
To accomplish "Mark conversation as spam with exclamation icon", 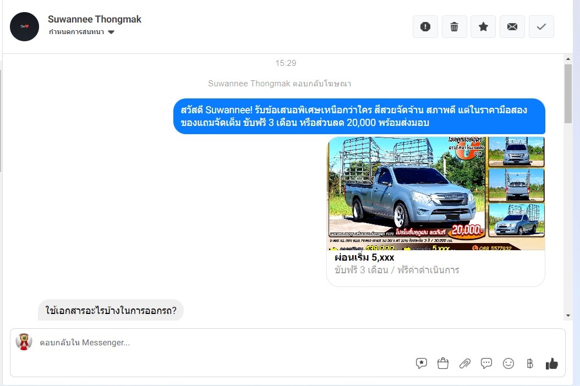I will click(425, 26).
